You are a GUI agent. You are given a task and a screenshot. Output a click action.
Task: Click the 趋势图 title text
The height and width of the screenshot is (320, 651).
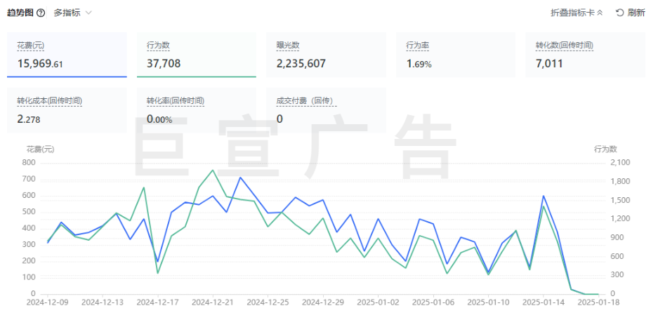(20, 13)
